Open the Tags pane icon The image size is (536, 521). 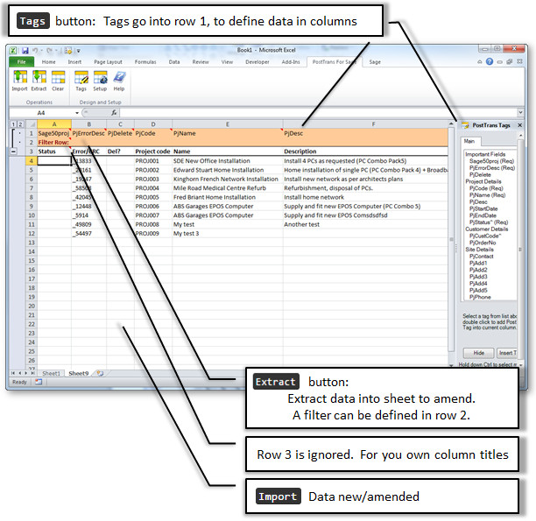tap(81, 81)
